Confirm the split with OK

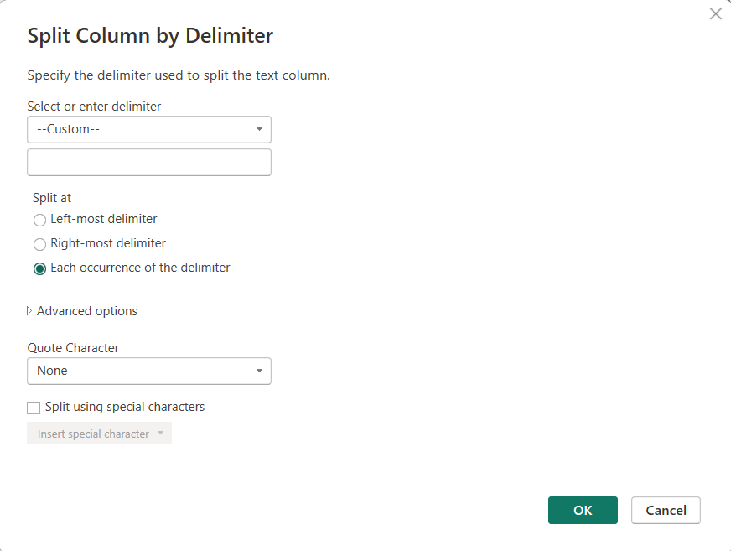(x=583, y=510)
